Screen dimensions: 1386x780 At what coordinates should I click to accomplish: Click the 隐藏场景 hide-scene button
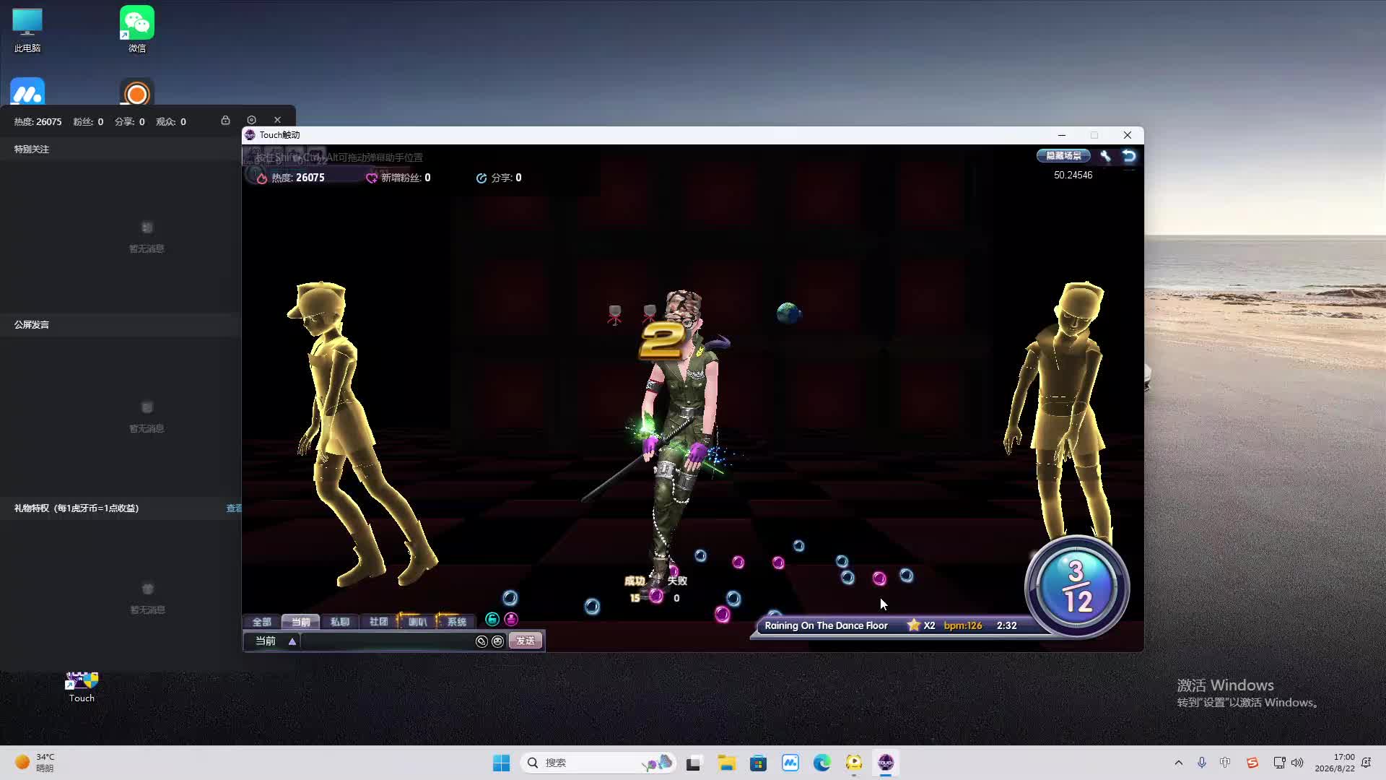click(x=1063, y=156)
